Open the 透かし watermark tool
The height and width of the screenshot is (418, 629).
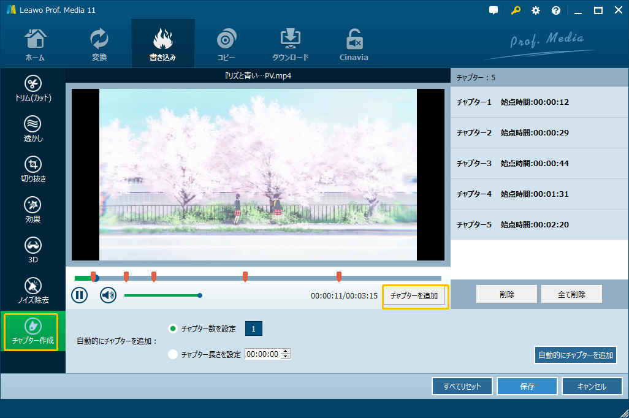click(33, 129)
